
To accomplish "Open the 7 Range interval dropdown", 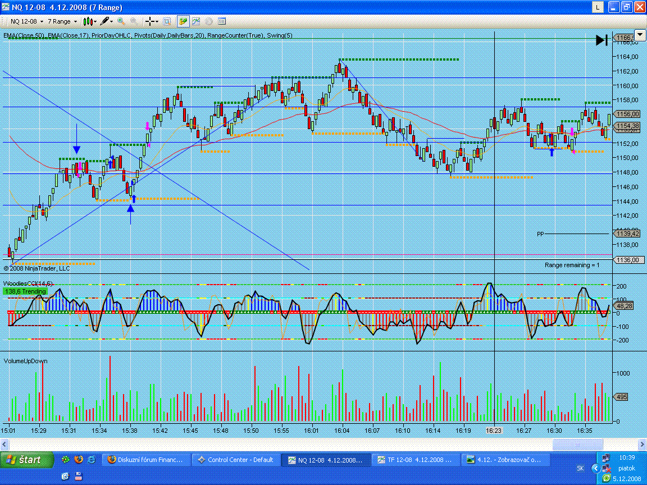I will [x=62, y=21].
